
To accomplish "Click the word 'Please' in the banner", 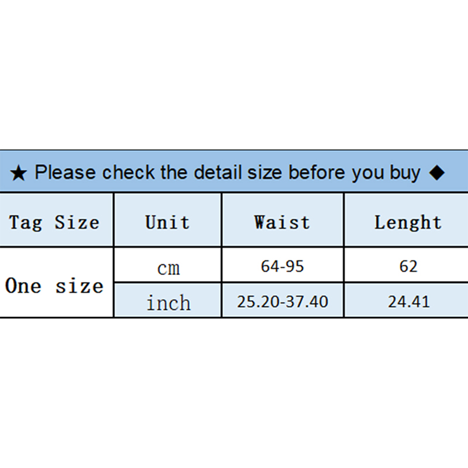I will click(x=66, y=173).
